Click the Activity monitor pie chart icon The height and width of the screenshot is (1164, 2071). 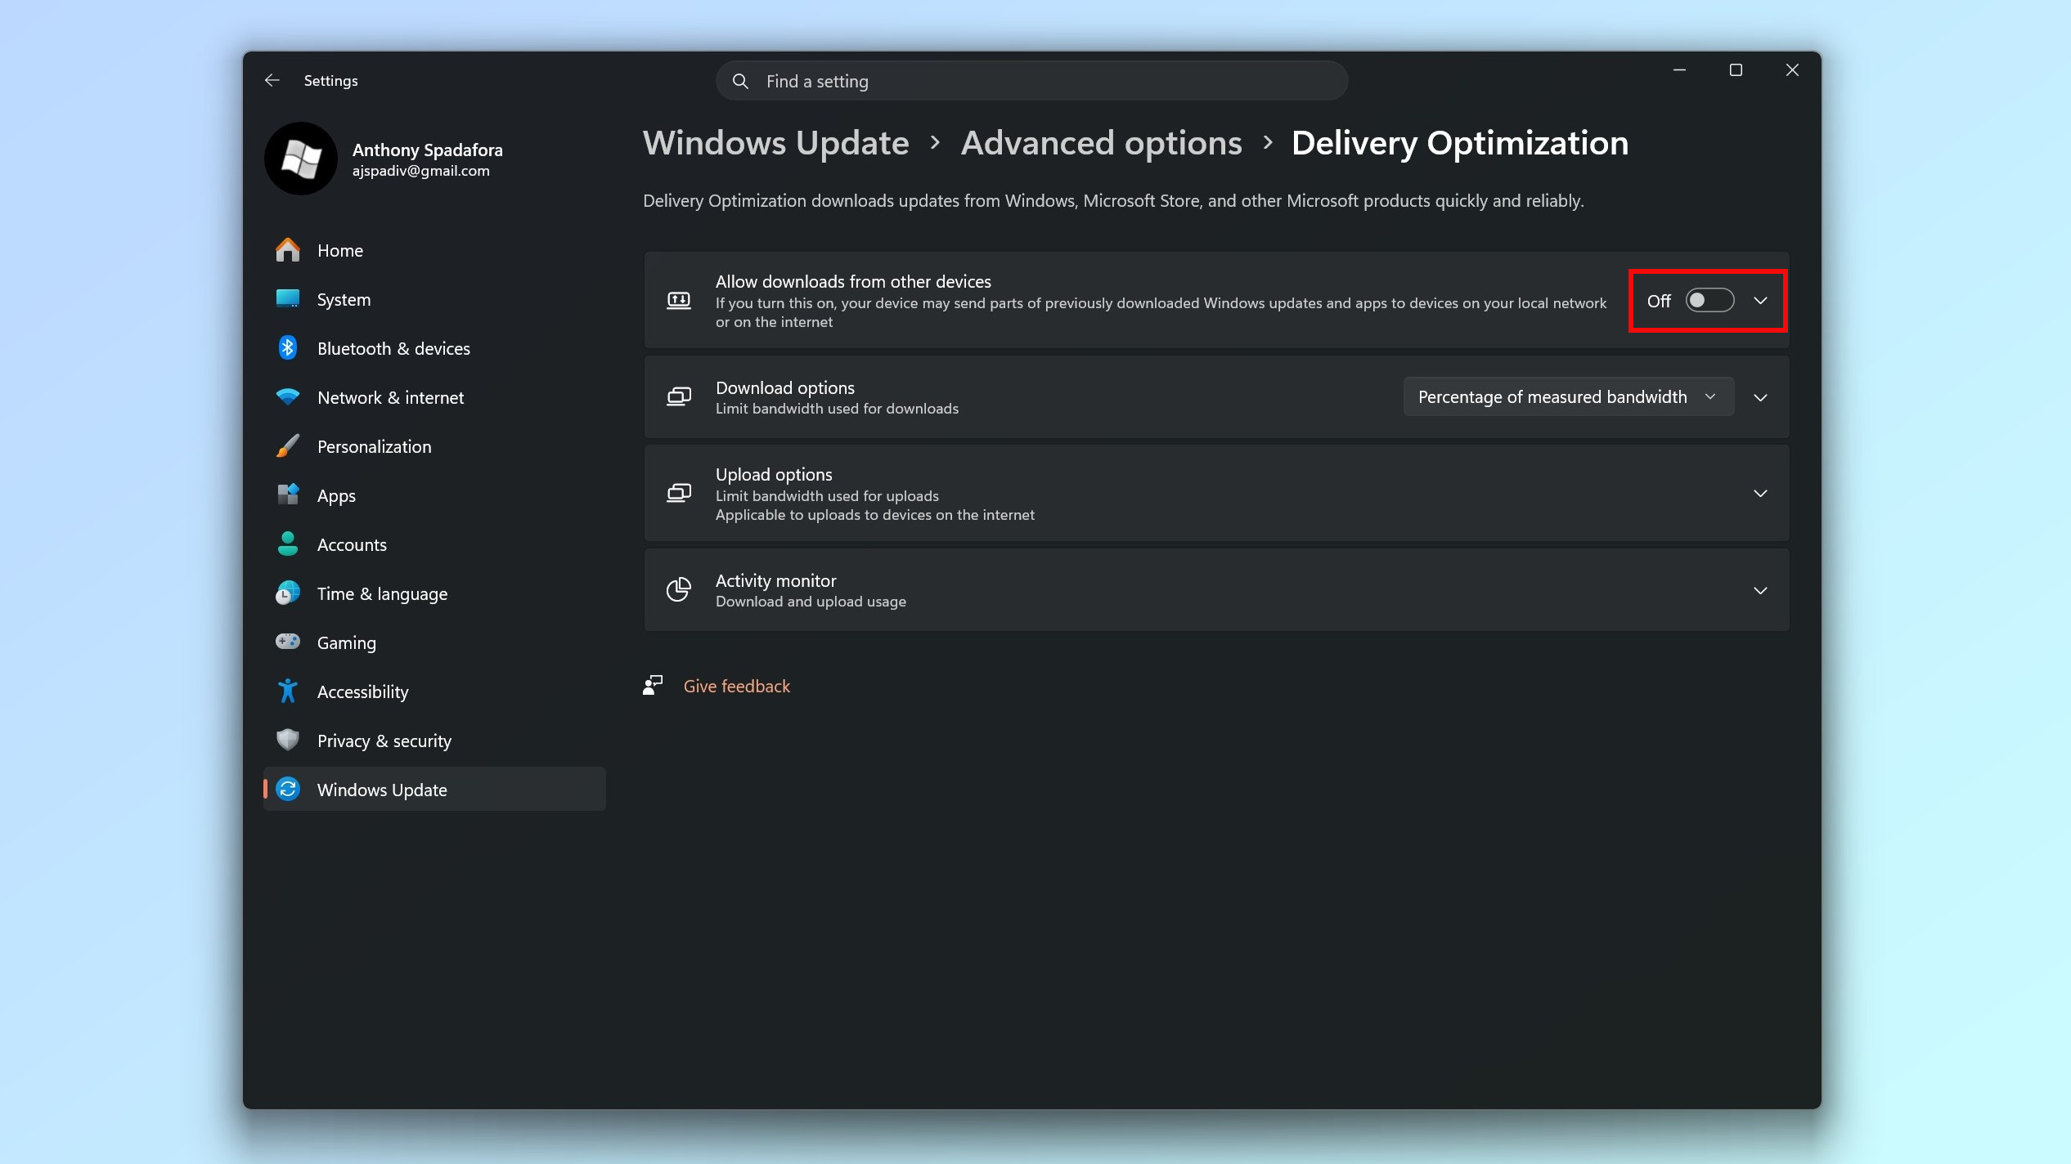(x=679, y=589)
